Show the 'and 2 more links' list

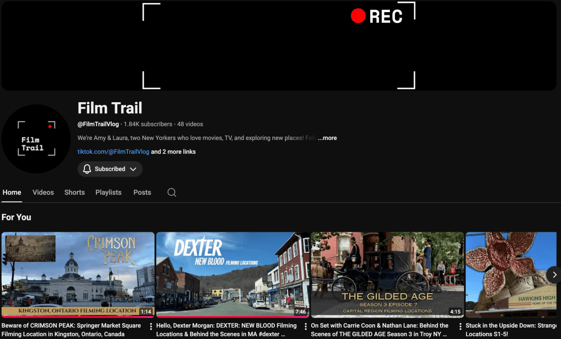[x=173, y=152]
